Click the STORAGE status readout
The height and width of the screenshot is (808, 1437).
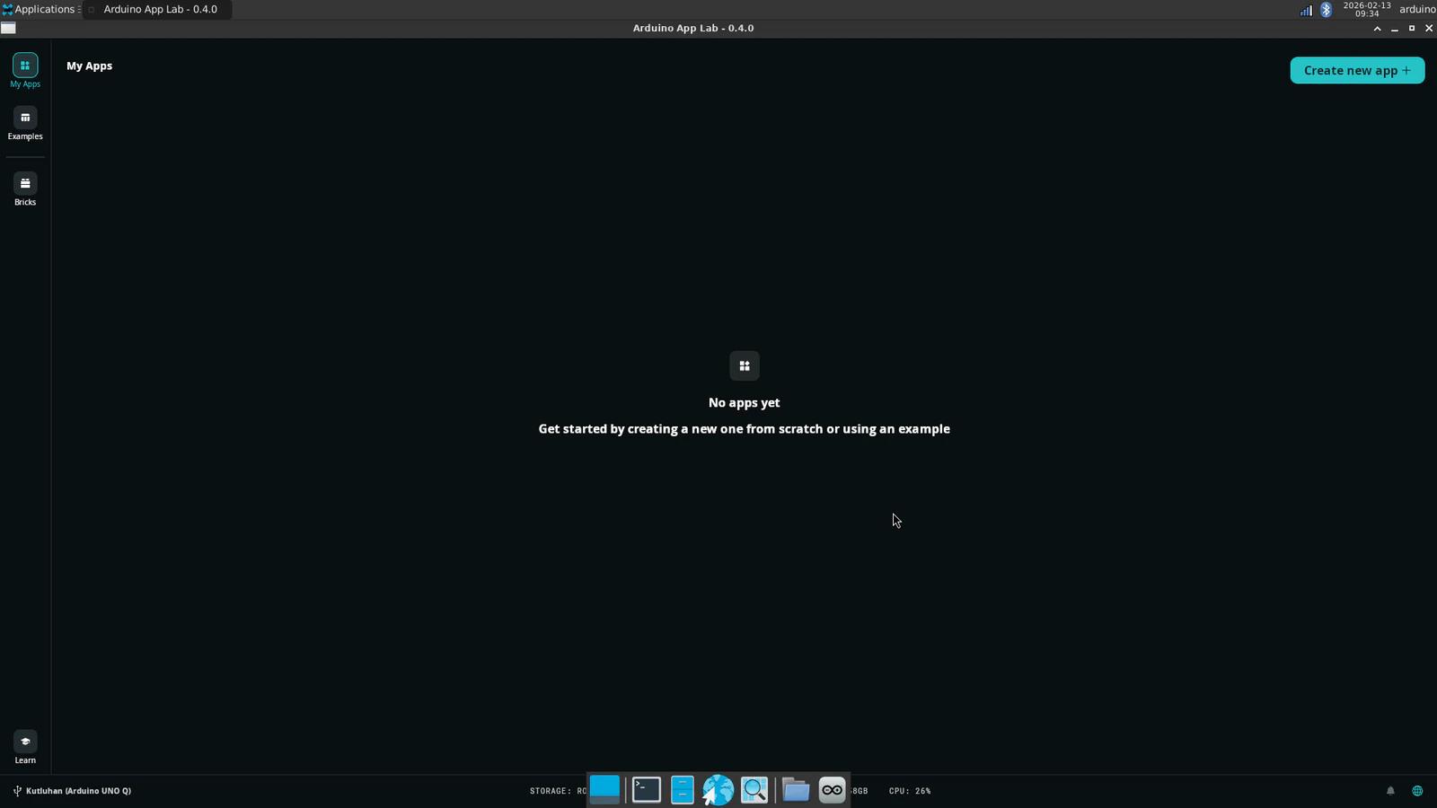(x=558, y=791)
